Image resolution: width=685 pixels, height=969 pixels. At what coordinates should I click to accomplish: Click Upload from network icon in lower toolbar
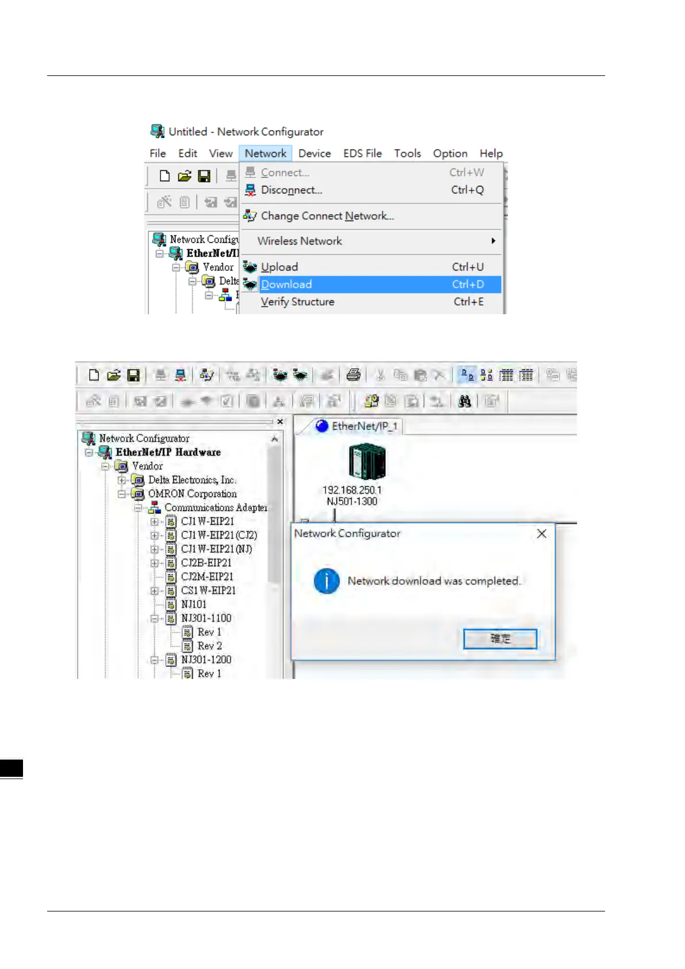280,375
